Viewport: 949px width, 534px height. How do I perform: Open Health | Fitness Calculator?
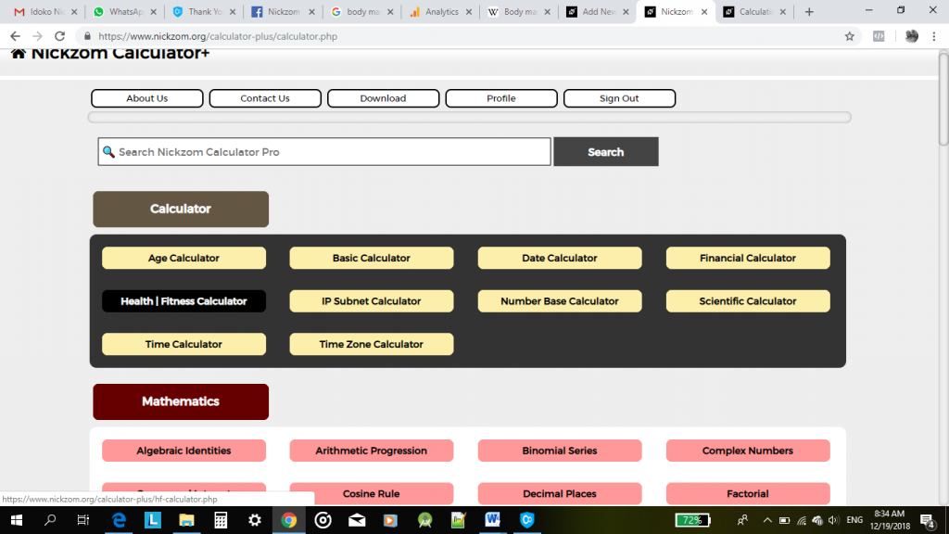(184, 301)
